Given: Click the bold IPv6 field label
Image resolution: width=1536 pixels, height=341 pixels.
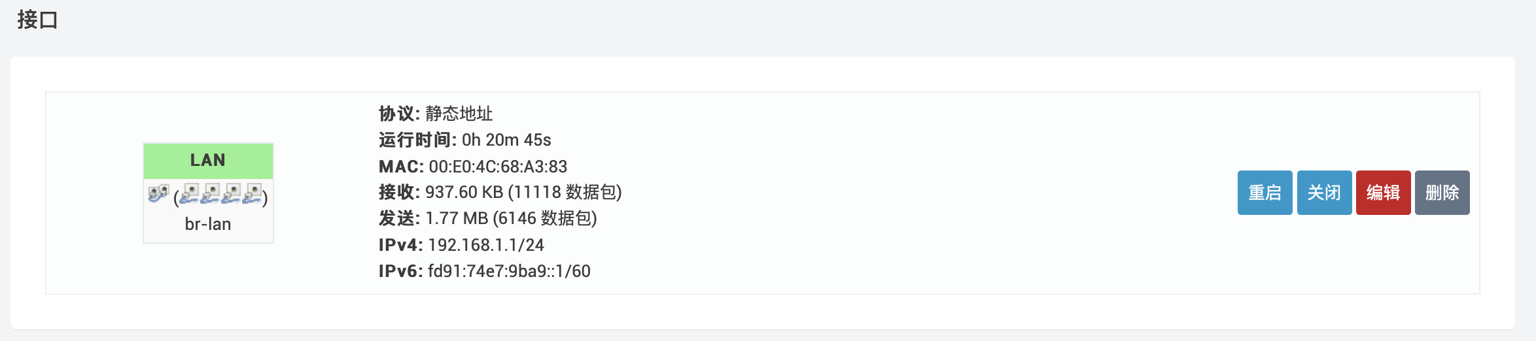Looking at the screenshot, I should (400, 271).
